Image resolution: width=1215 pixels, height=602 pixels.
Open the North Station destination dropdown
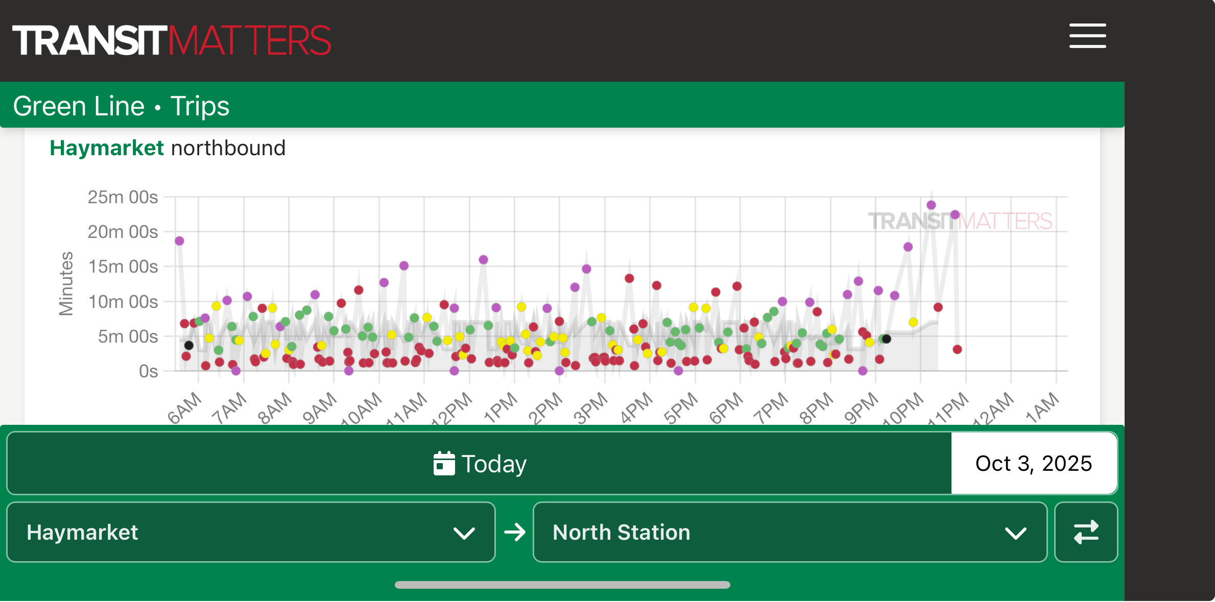click(x=789, y=533)
